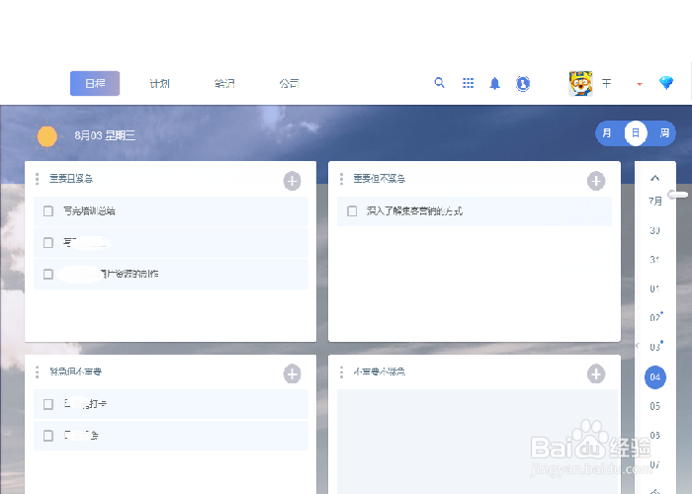Screen dimensions: 692x494
Task: Collapse date list with up chevron
Action: click(654, 178)
